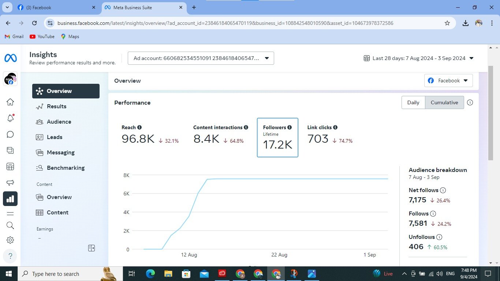Open File Explorer from taskbar
Viewport: 500px width, 281px height.
pyautogui.click(x=168, y=274)
